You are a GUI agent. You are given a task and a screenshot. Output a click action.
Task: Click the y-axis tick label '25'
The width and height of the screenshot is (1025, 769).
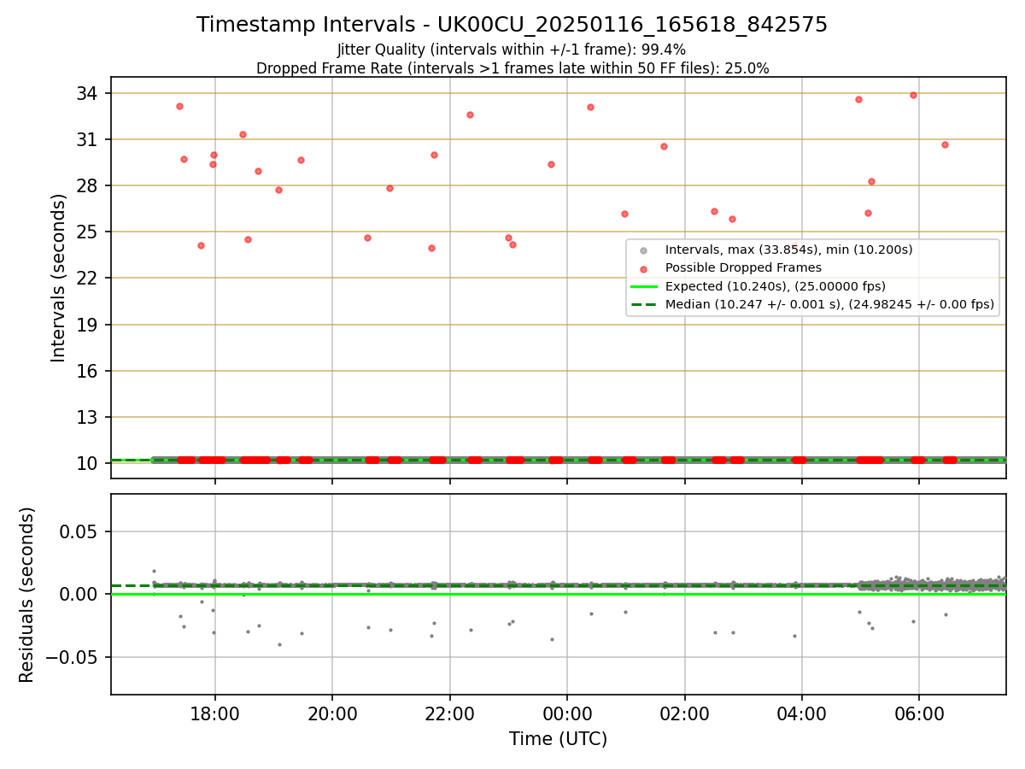(x=87, y=232)
